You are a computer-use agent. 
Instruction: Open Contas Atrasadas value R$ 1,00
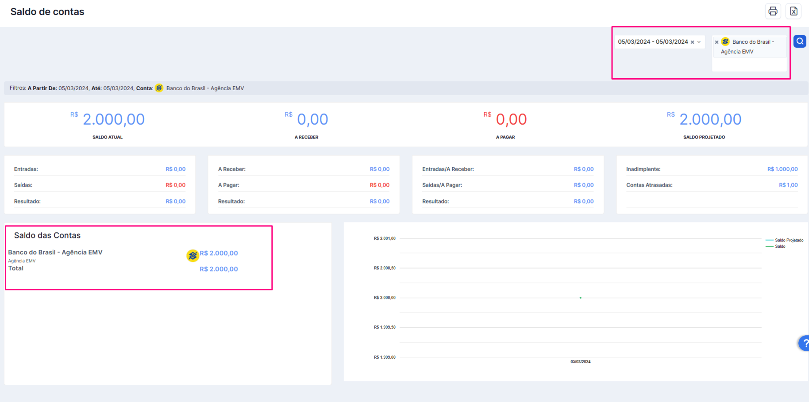click(788, 185)
